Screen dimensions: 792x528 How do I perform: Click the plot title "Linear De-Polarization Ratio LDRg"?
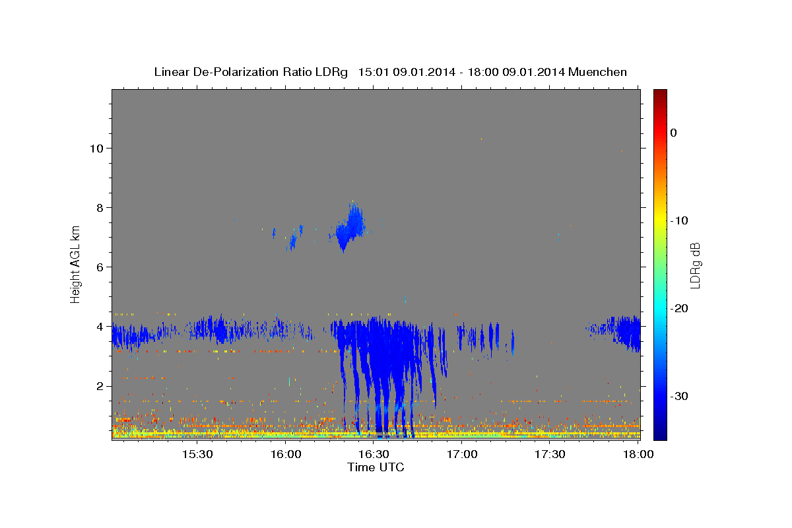[250, 72]
